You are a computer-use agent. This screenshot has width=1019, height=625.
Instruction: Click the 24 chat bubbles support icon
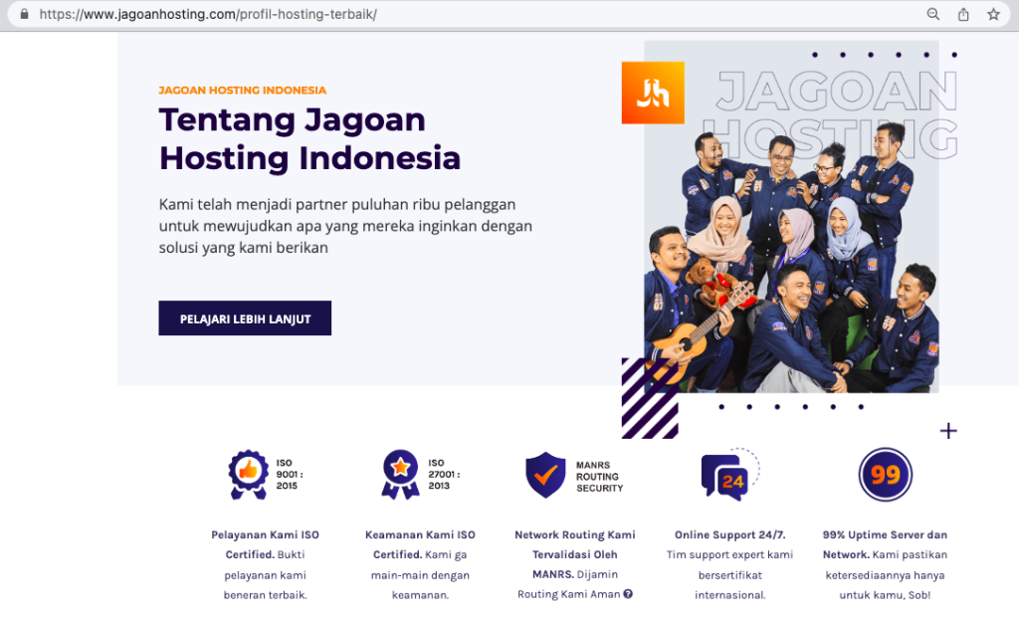tap(730, 475)
